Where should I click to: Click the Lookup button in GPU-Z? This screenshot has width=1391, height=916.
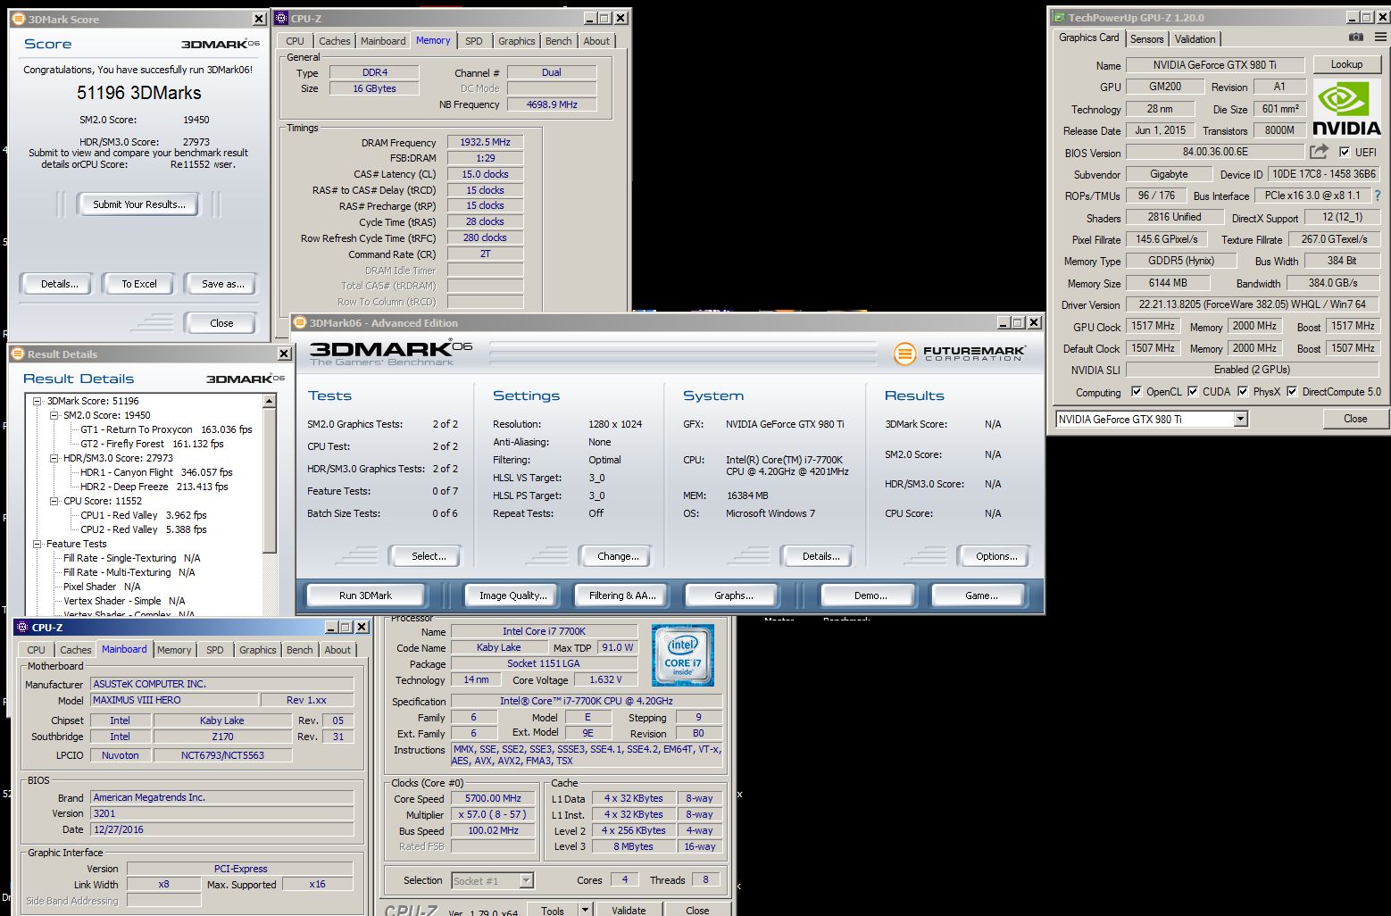(1346, 64)
